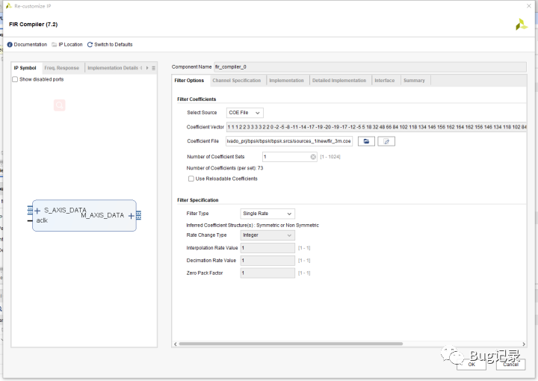Screen dimensions: 538x381
Task: Open Implementation tab
Action: 286,81
